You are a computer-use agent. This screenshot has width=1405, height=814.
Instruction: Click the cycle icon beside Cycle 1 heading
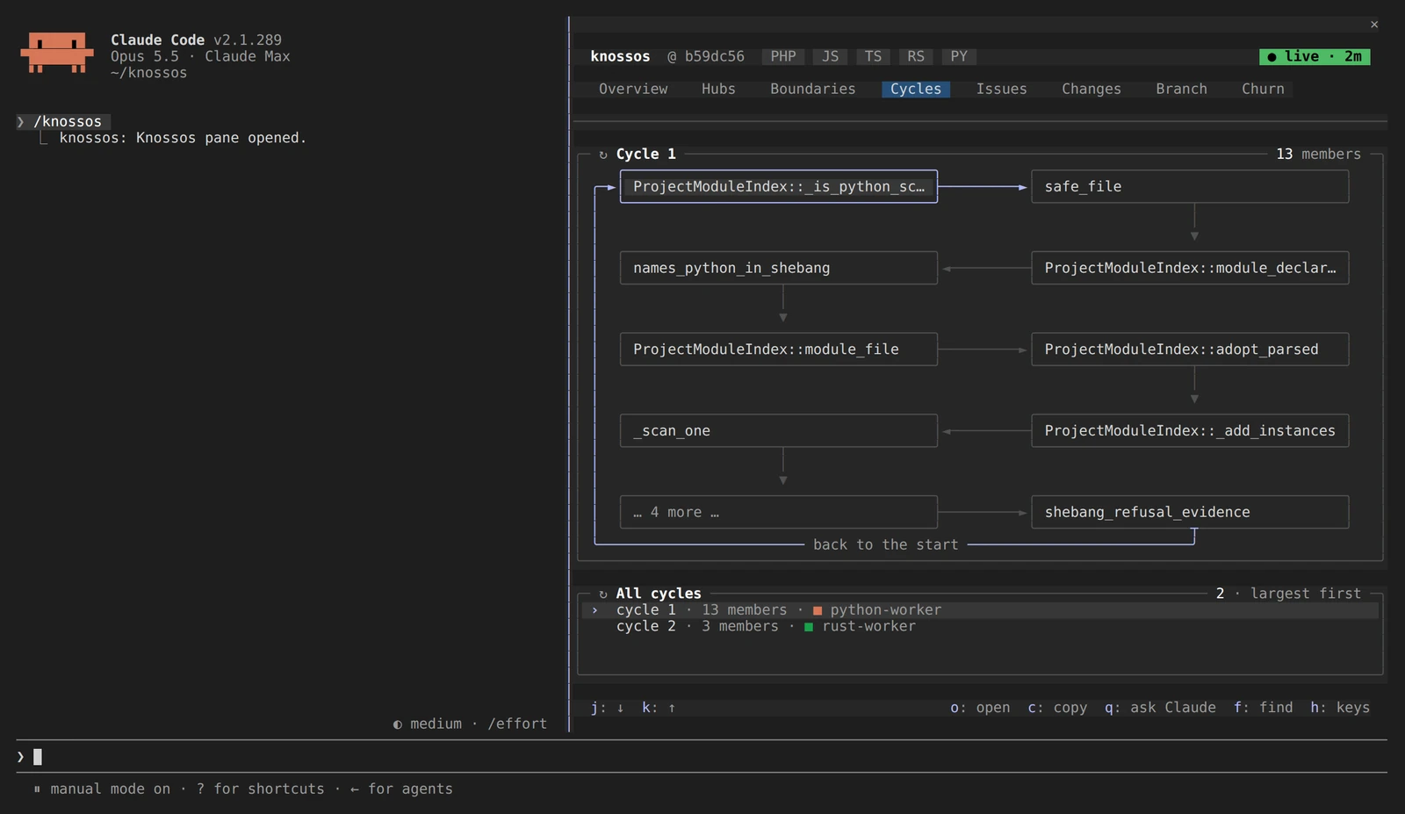coord(603,155)
